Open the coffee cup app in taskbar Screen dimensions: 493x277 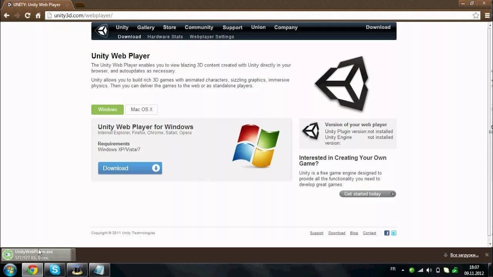[77, 270]
